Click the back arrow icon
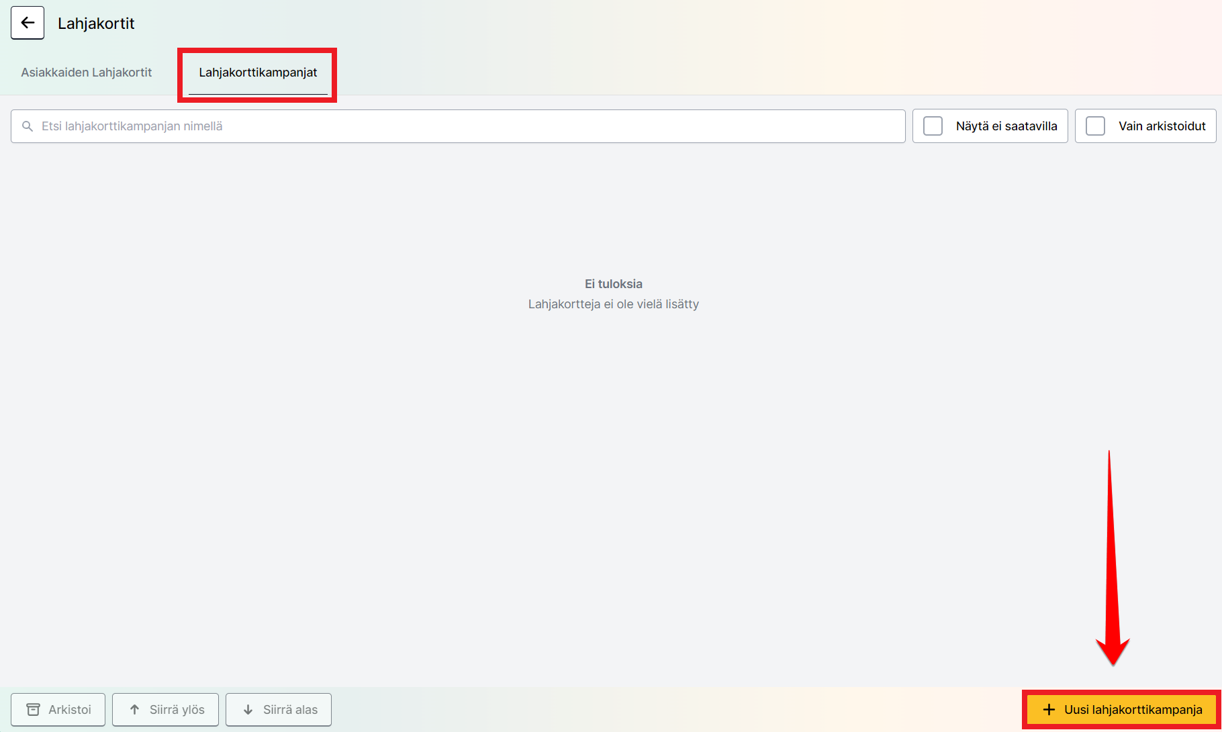 [x=28, y=23]
